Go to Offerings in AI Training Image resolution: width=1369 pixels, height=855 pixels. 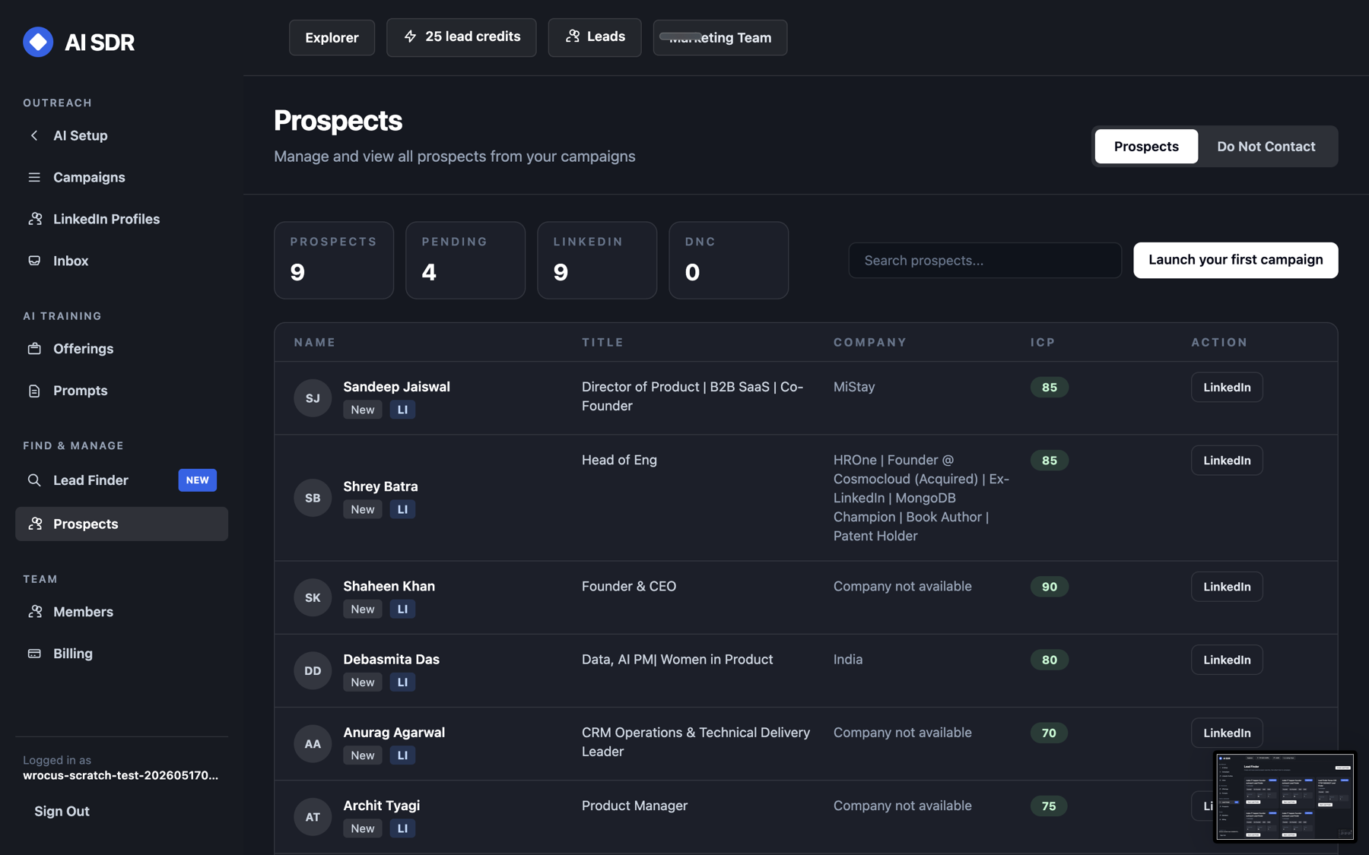pyautogui.click(x=122, y=349)
